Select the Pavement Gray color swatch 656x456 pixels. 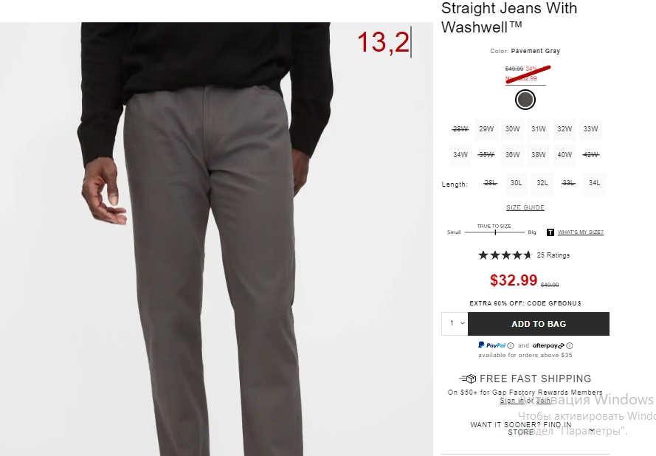click(x=525, y=100)
